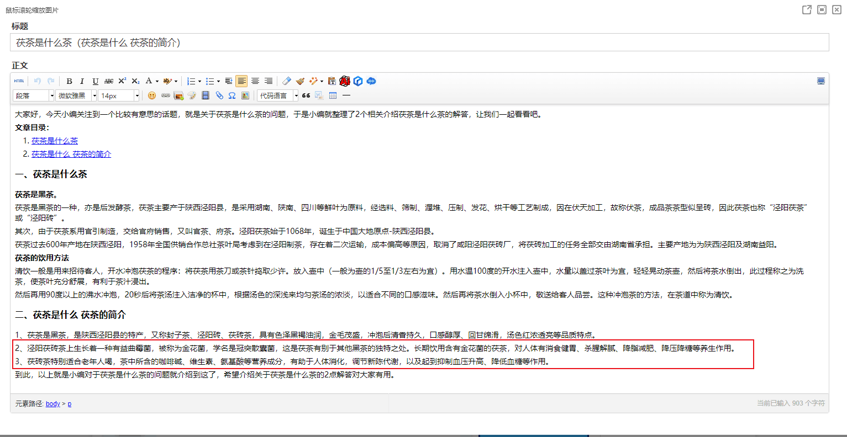Image resolution: width=847 pixels, height=437 pixels.
Task: Click the eraser clear-format icon
Action: (287, 81)
